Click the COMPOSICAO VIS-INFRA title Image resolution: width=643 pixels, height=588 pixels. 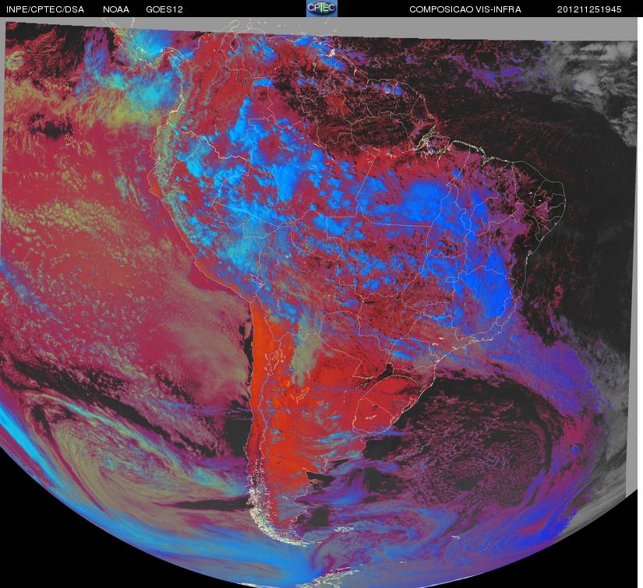pyautogui.click(x=465, y=9)
